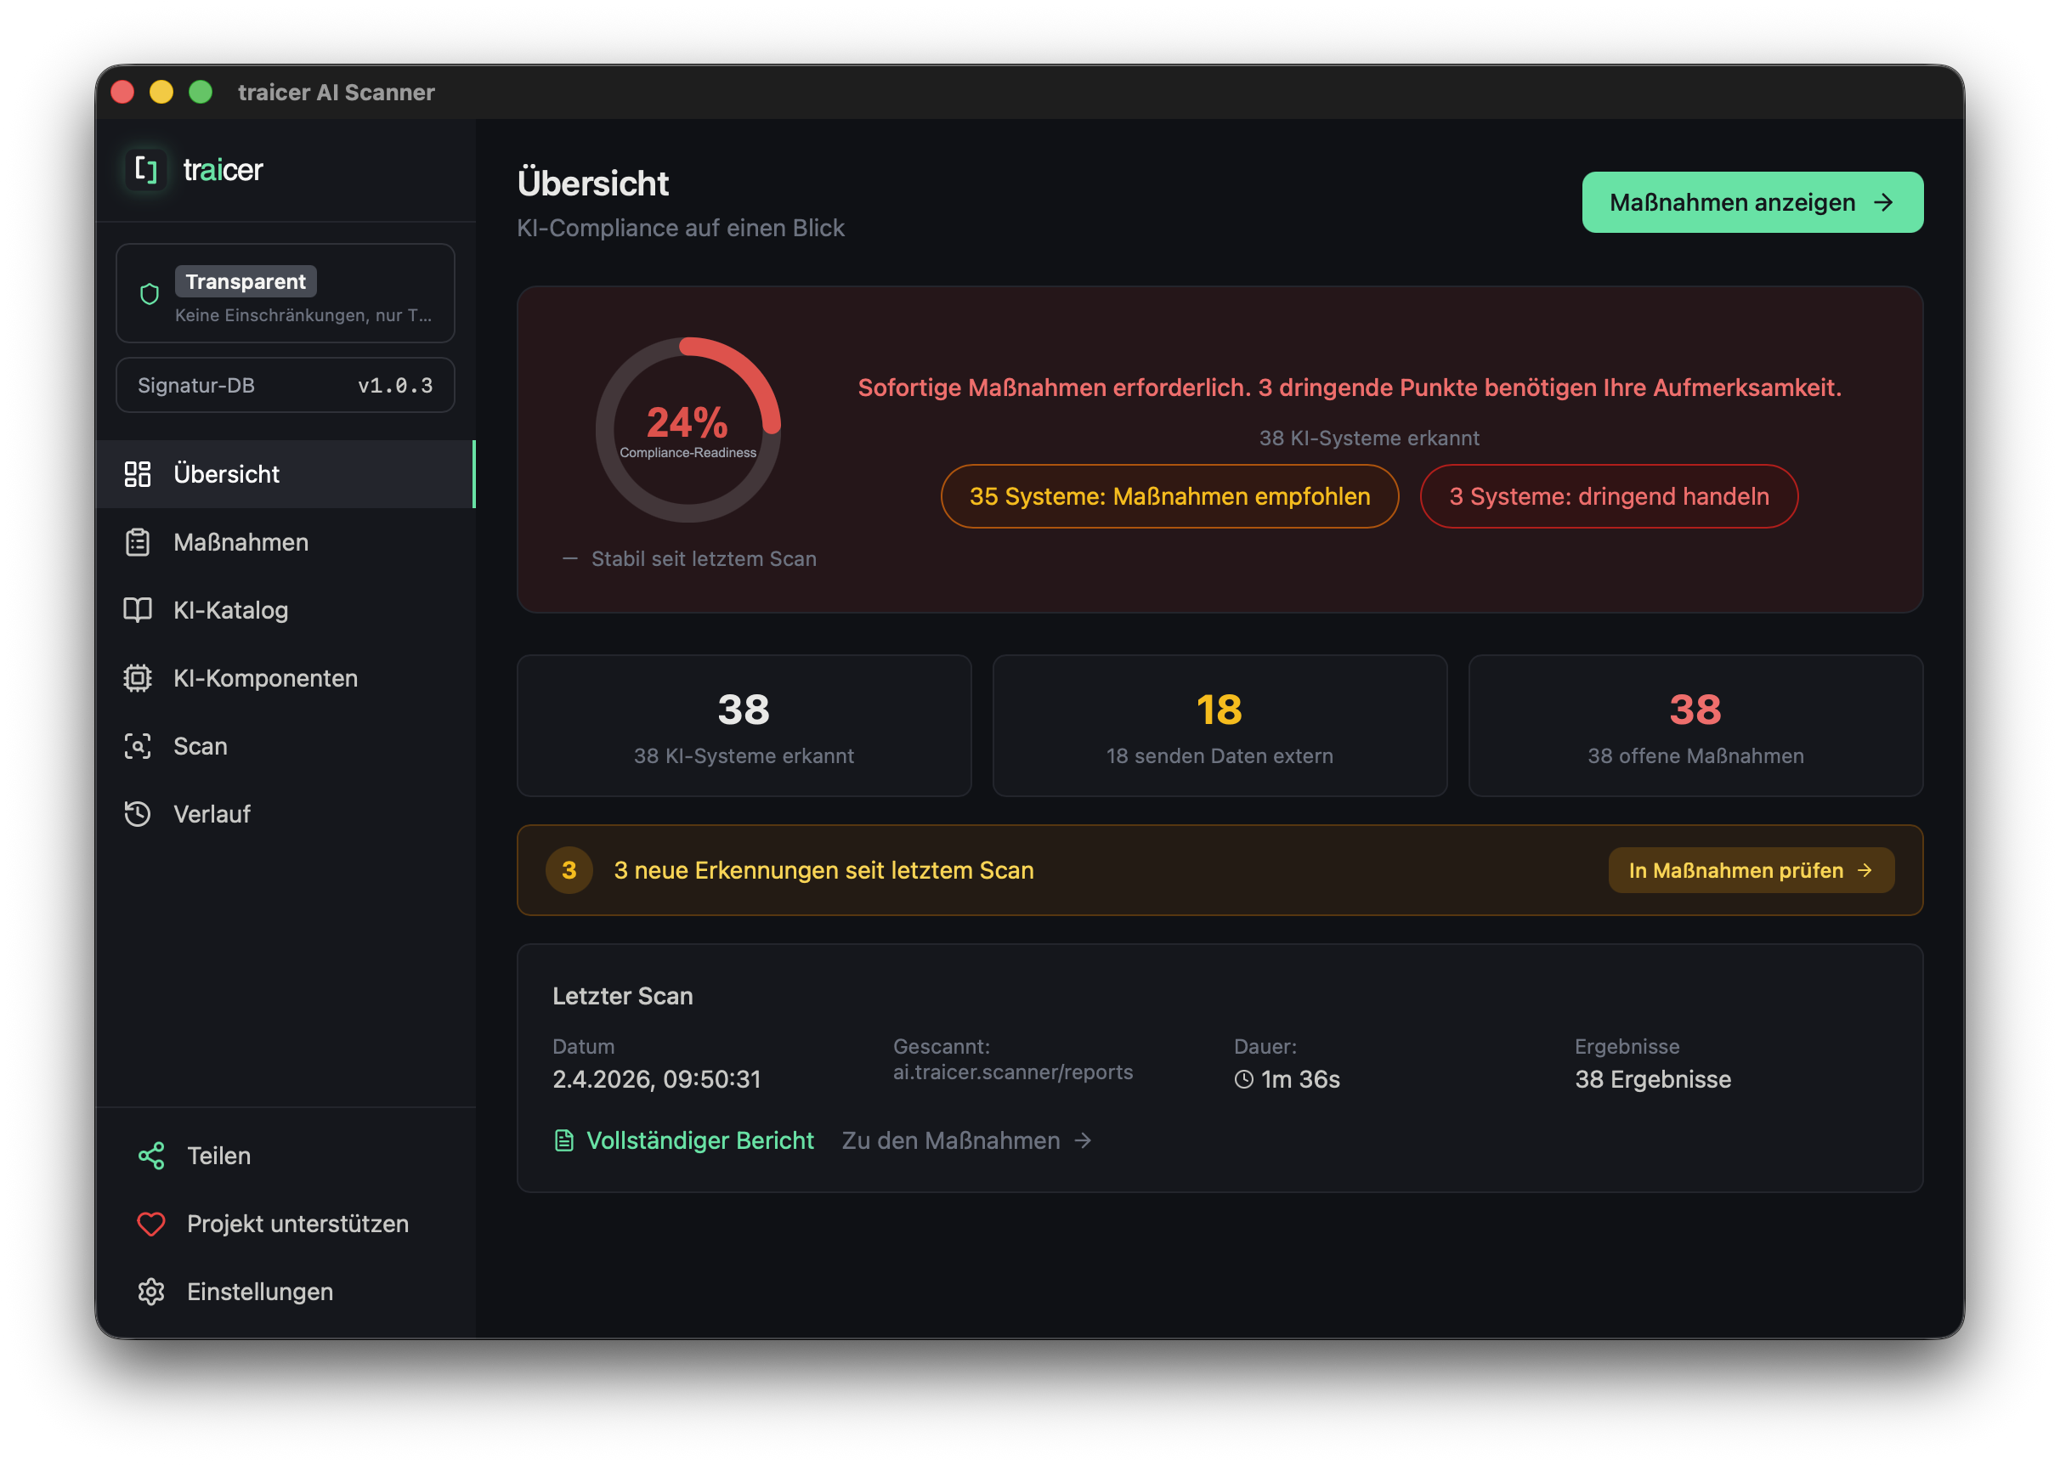Viewport: 2060px width, 1465px height.
Task: Click the document icon beside Vollständiger Bericht
Action: (x=563, y=1140)
